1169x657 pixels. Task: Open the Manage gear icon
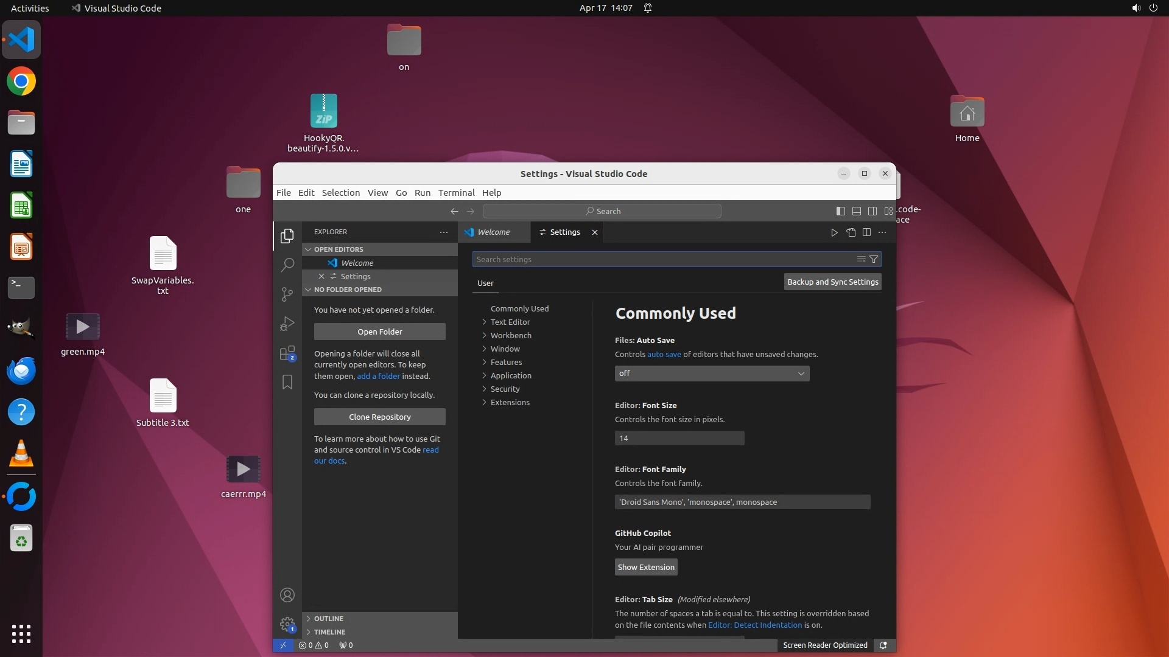tap(287, 624)
